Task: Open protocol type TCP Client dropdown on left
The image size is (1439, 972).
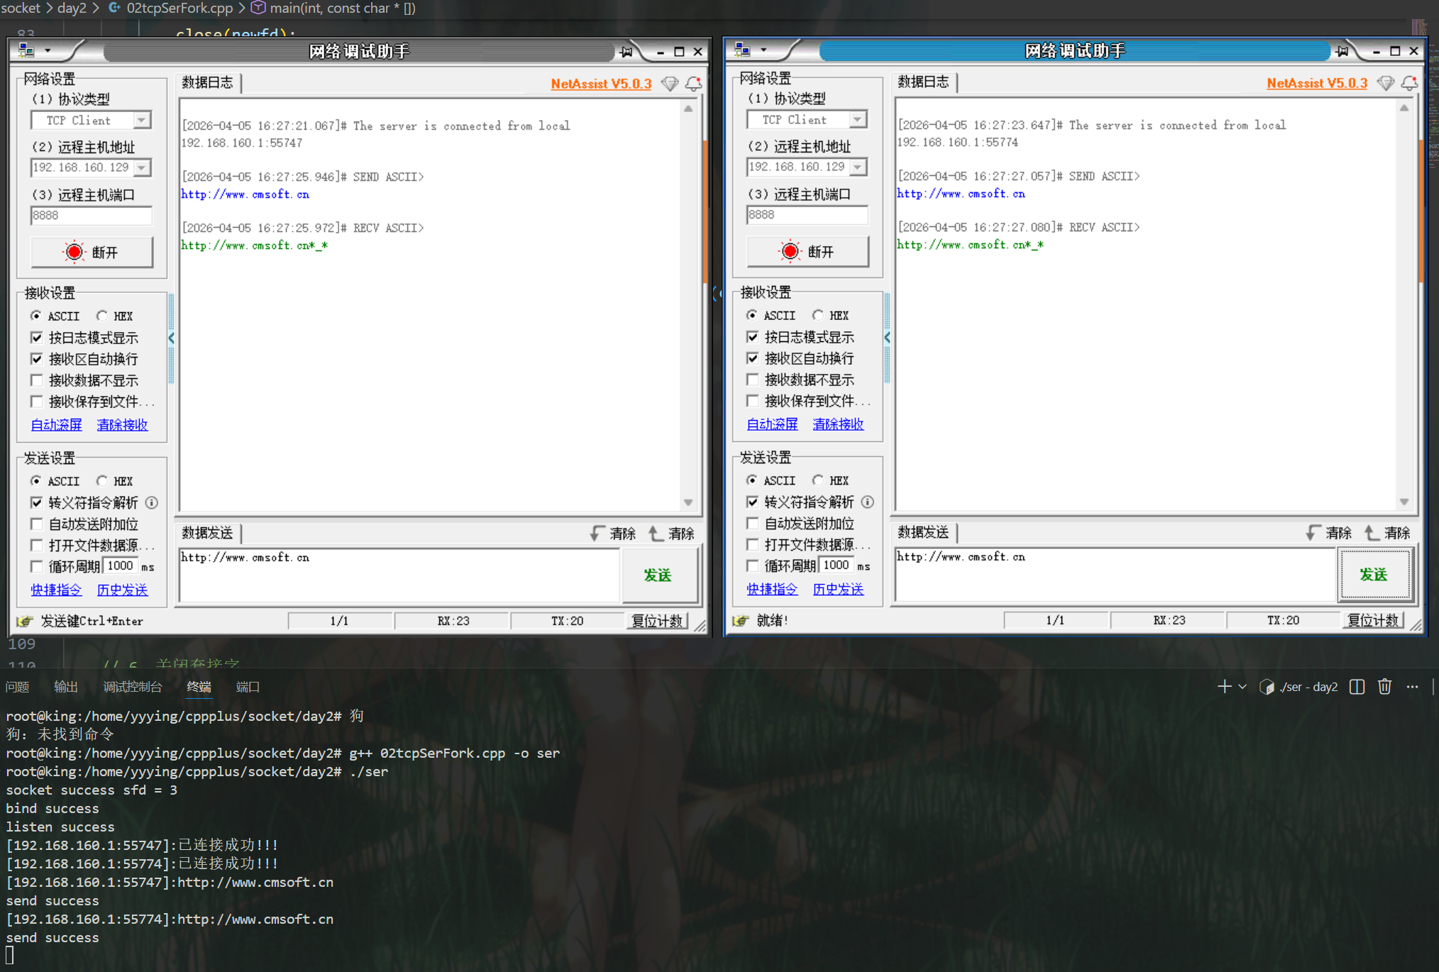Action: pos(142,121)
